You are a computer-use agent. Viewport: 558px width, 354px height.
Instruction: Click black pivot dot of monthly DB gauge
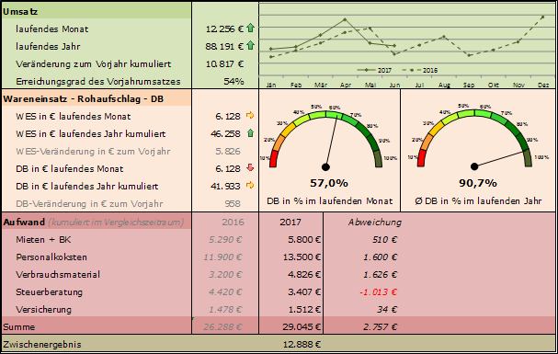tap(325, 166)
